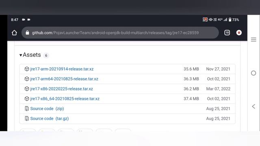Tap the red update arrow icon

point(239,32)
